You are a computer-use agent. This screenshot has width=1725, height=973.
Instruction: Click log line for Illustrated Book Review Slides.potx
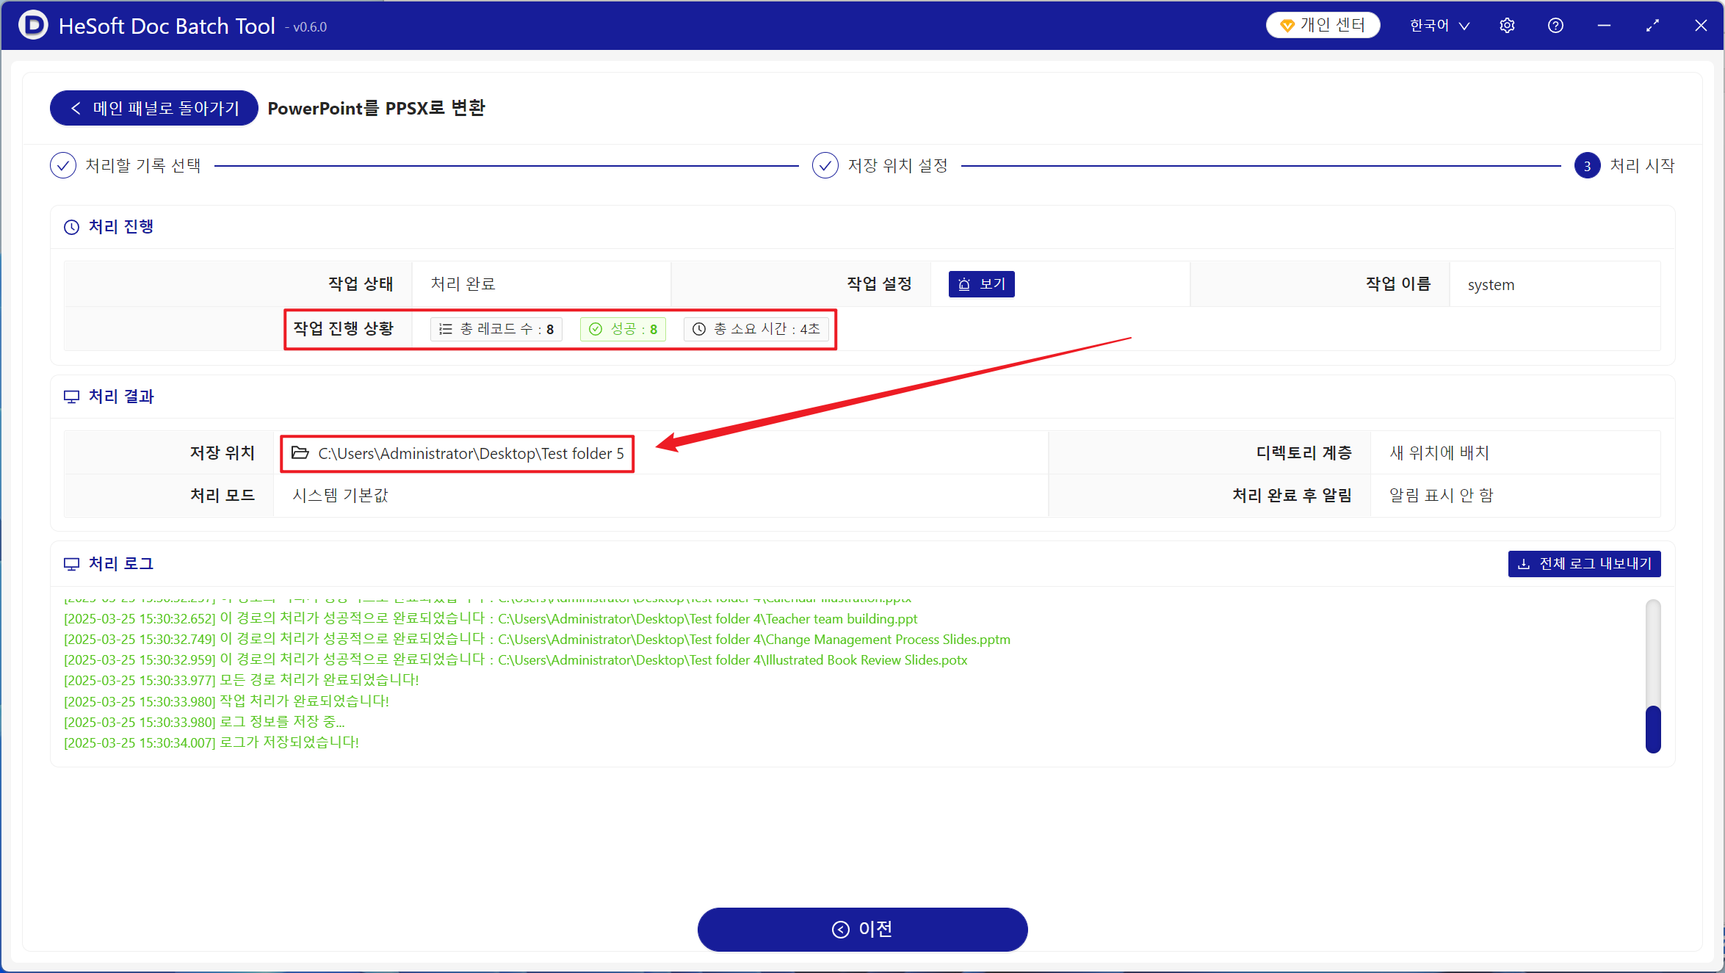(516, 660)
